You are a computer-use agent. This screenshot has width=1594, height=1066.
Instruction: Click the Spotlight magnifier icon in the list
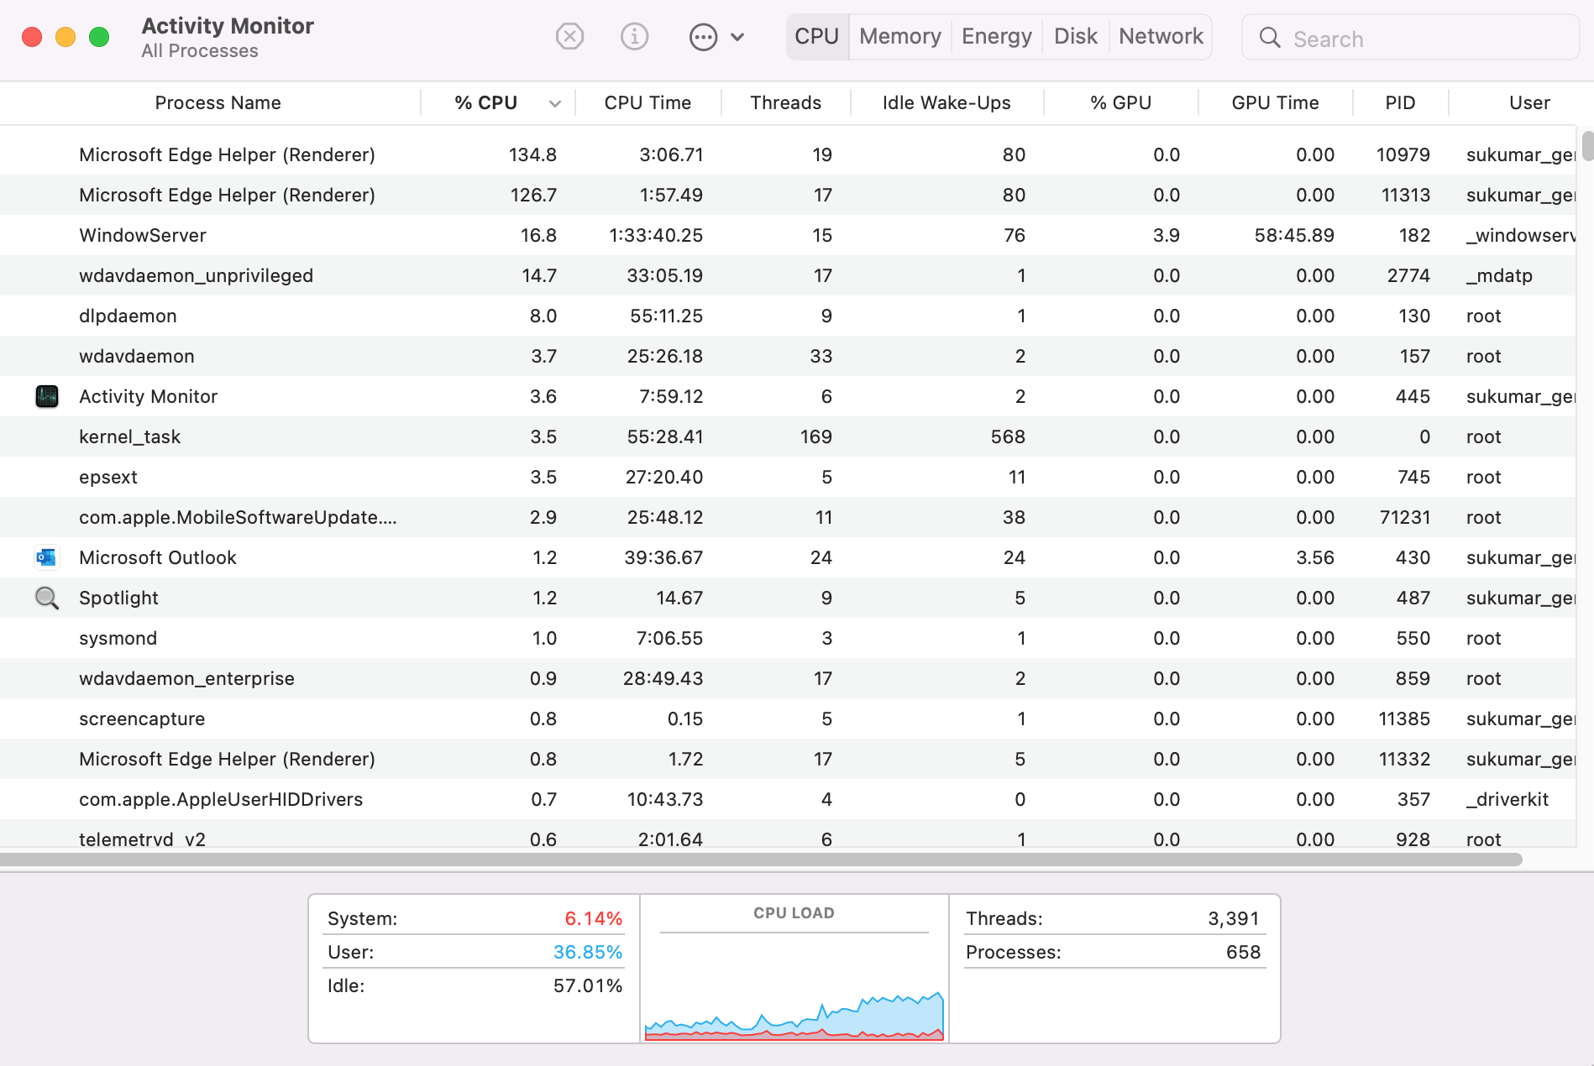coord(47,598)
